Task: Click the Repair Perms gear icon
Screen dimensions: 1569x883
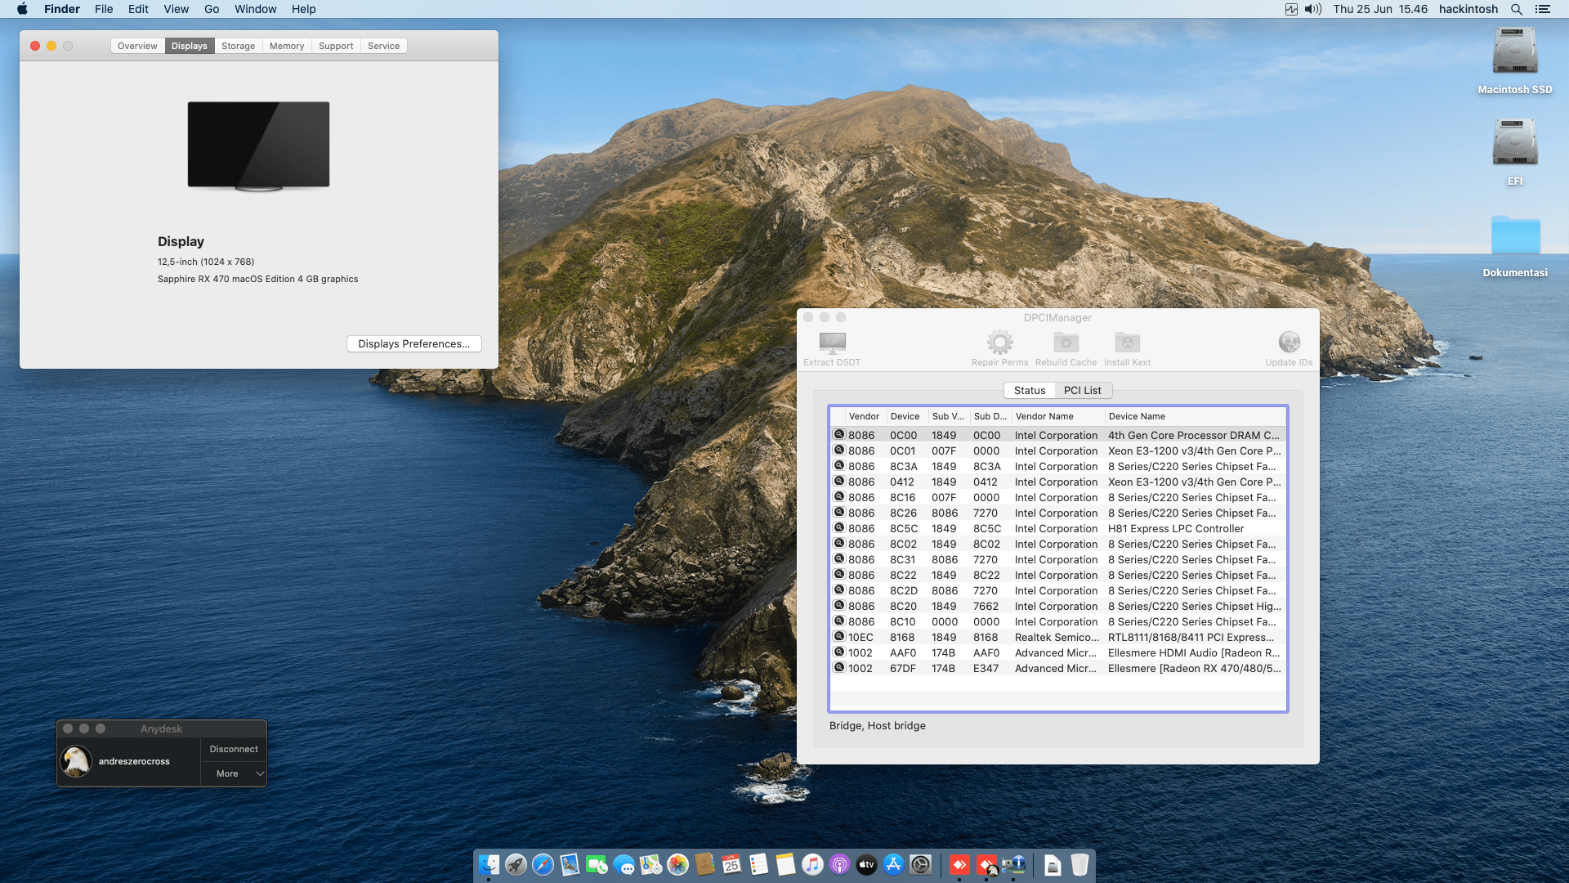Action: point(999,343)
